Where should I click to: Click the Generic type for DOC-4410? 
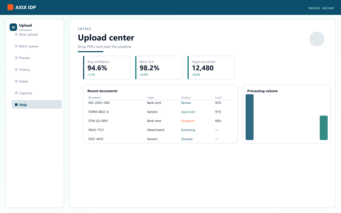coord(152,139)
